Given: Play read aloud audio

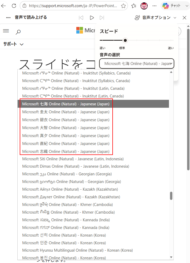Looking at the screenshot, I should (92, 18).
